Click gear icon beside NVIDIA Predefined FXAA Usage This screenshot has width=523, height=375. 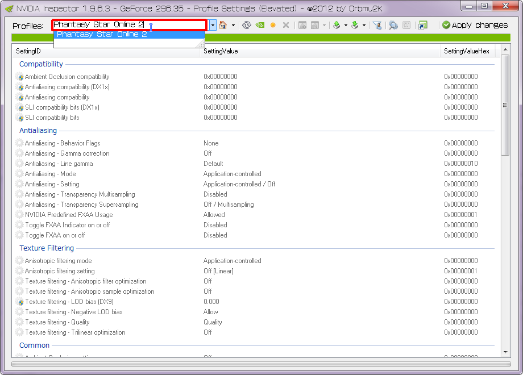click(x=20, y=215)
